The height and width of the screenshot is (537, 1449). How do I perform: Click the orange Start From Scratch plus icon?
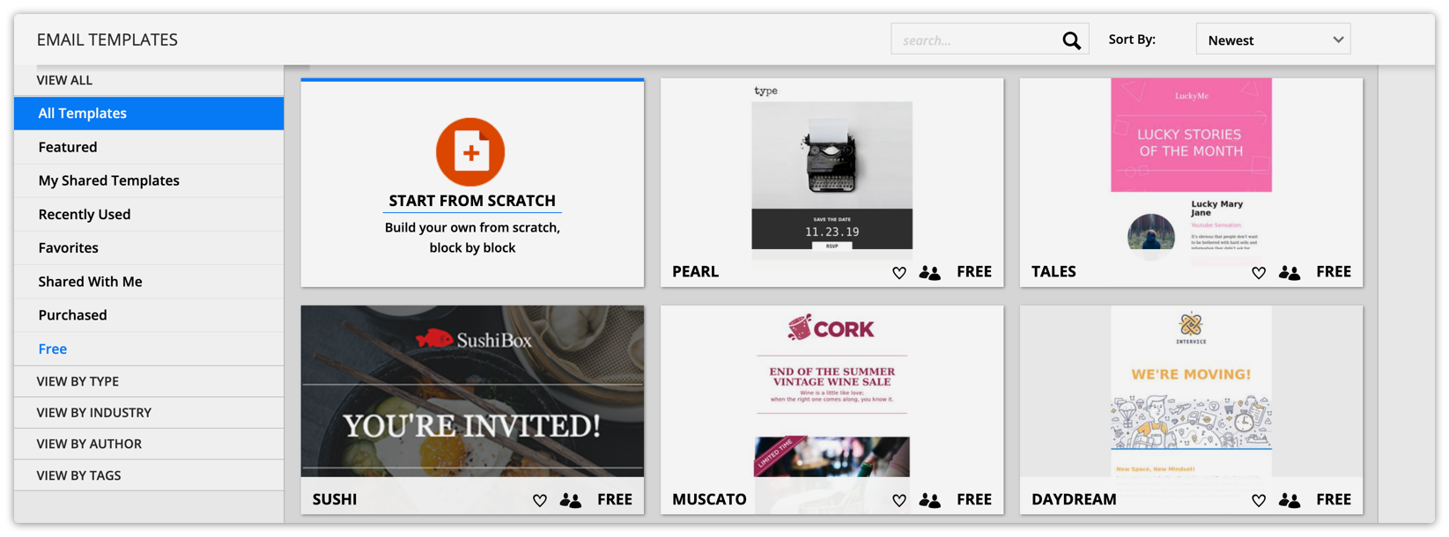pyautogui.click(x=470, y=152)
